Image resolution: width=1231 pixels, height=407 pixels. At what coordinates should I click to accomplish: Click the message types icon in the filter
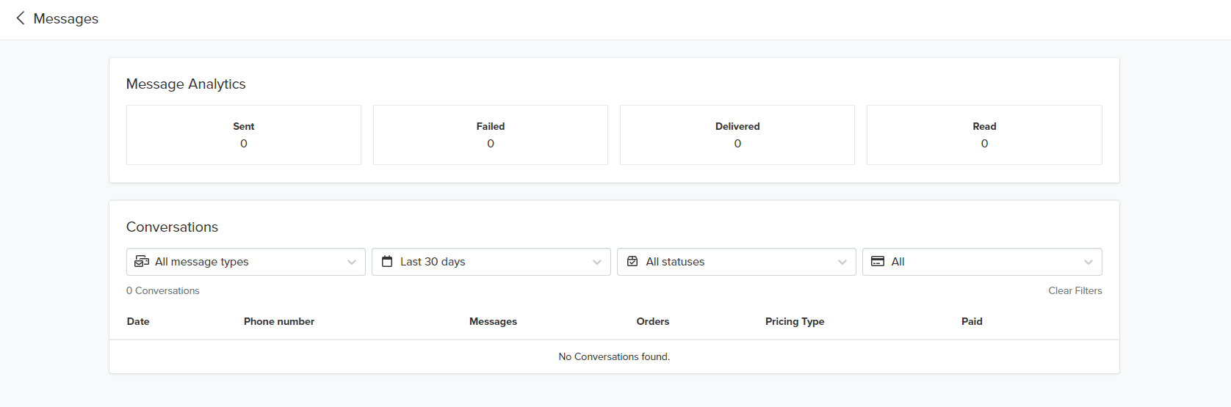tap(142, 262)
